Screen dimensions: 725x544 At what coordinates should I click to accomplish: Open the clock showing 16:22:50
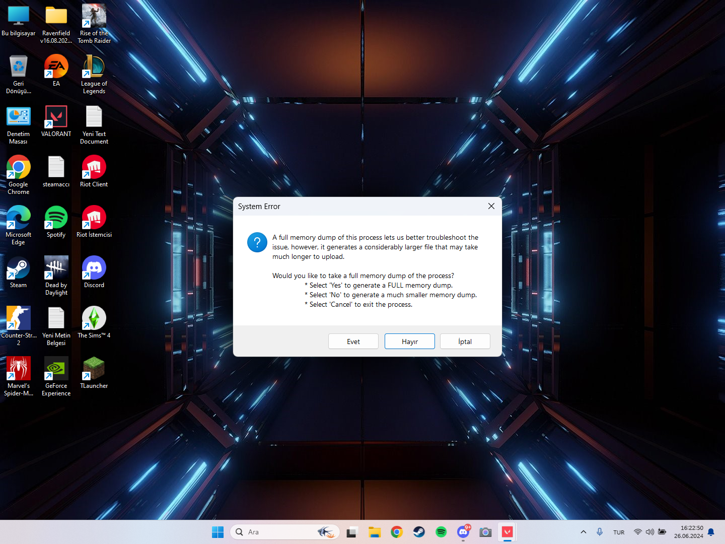click(x=689, y=532)
